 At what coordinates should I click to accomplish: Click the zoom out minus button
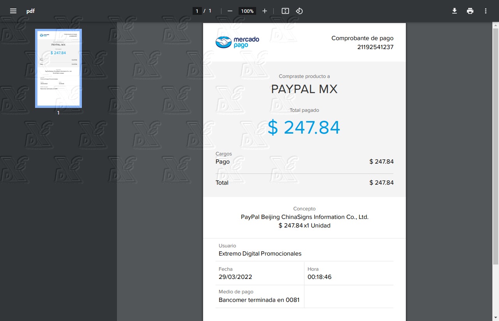point(230,11)
